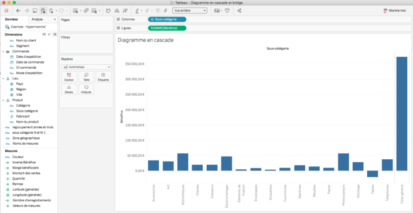Click the Group members paperclip icon
Viewport: 413px width, 213px height.
pyautogui.click(x=147, y=11)
